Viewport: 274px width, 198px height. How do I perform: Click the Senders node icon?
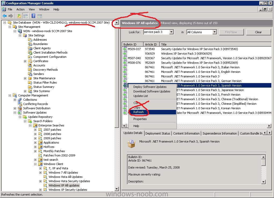coord(30,74)
